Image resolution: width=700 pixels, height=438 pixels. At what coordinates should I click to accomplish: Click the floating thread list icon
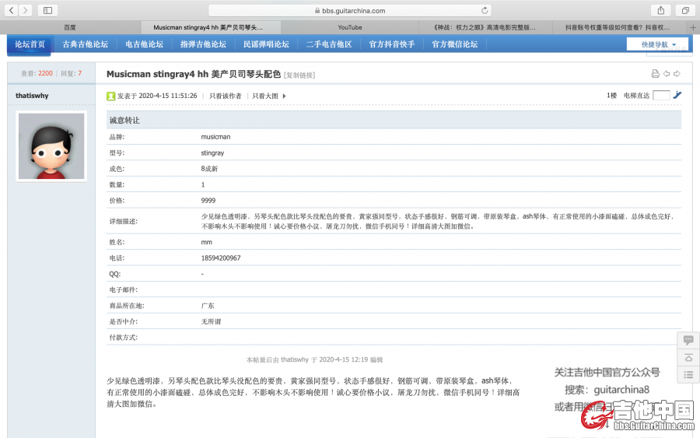click(x=688, y=375)
